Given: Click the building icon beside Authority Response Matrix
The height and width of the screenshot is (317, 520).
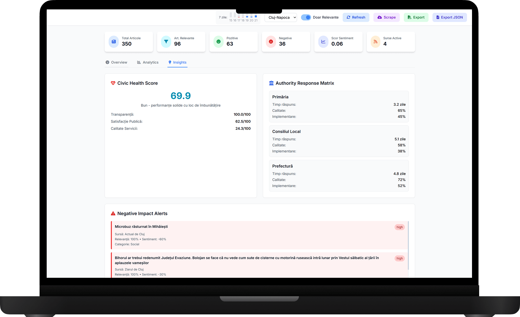Looking at the screenshot, I should coord(271,83).
